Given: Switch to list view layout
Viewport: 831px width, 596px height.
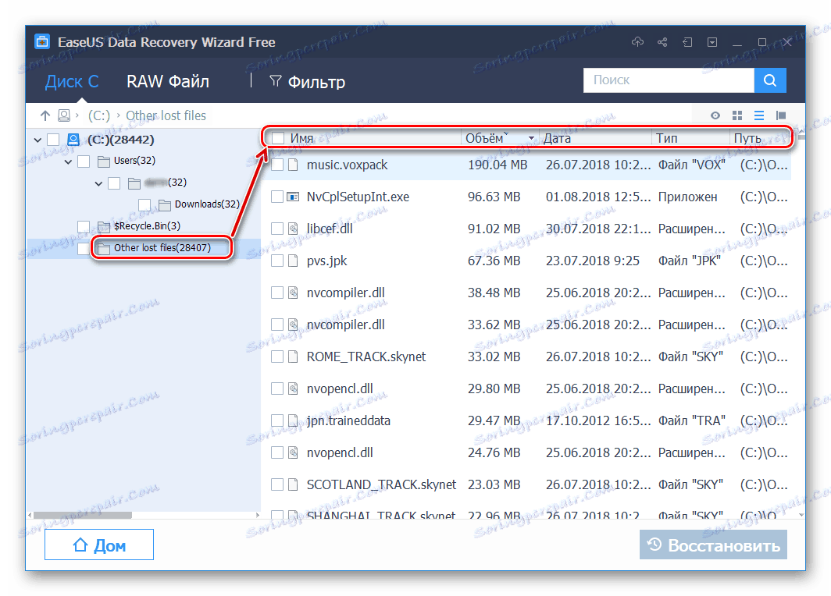Looking at the screenshot, I should [x=758, y=115].
